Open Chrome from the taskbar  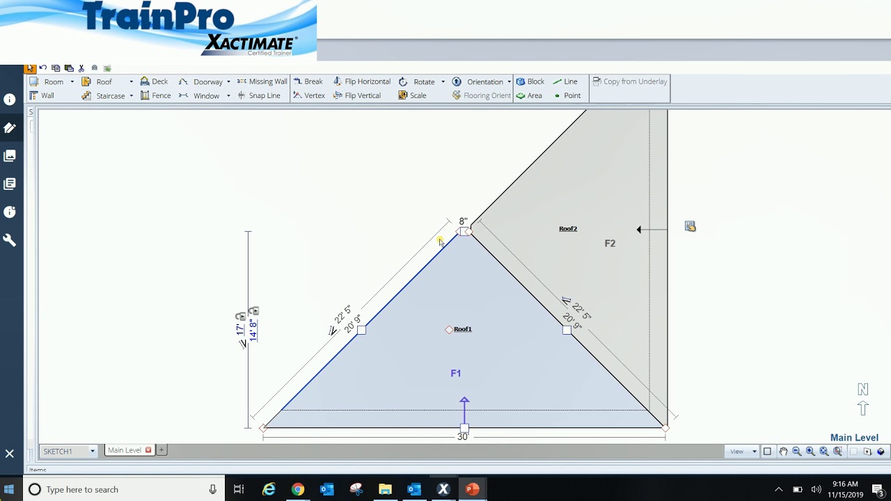pos(298,489)
